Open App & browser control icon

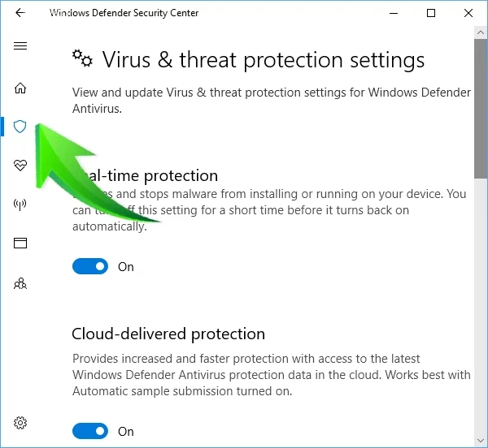coord(20,243)
